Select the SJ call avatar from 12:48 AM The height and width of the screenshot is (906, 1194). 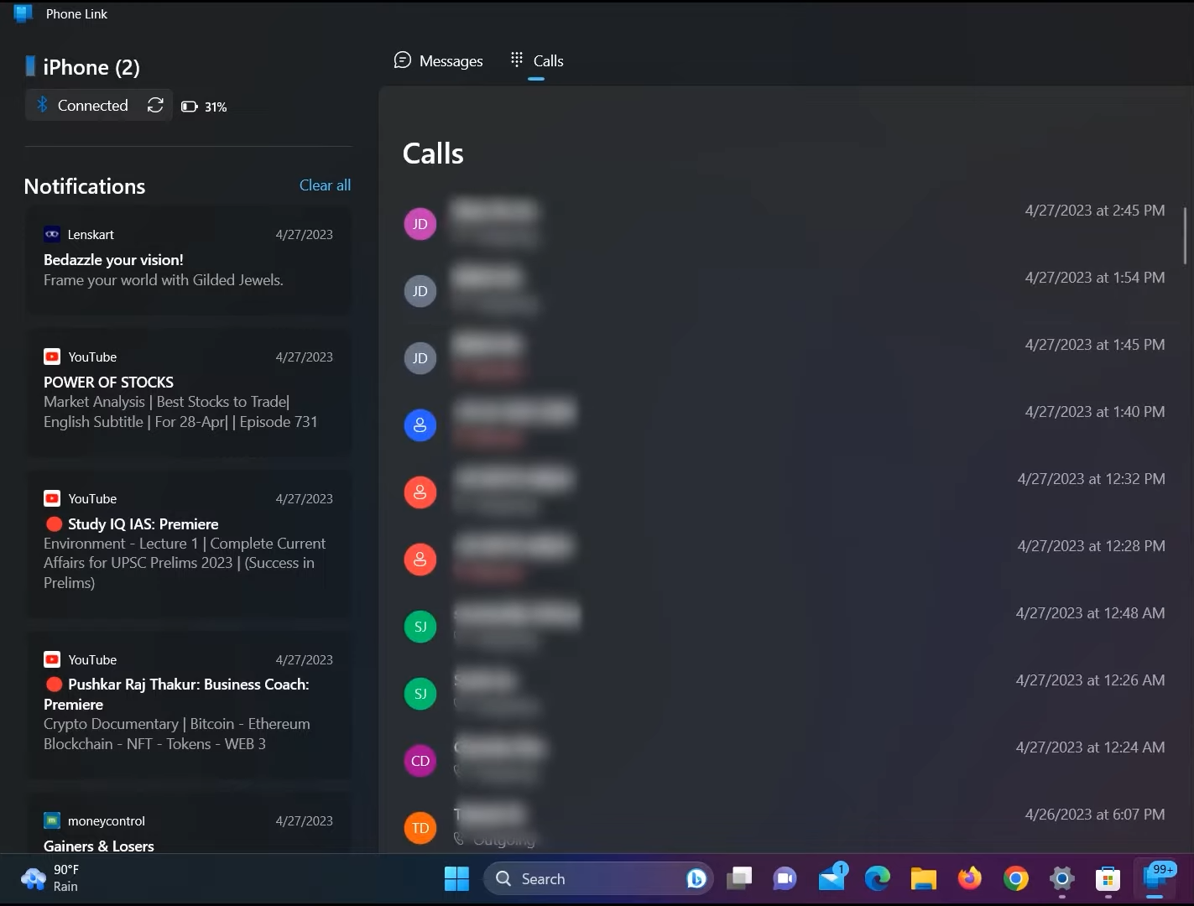[x=420, y=627]
